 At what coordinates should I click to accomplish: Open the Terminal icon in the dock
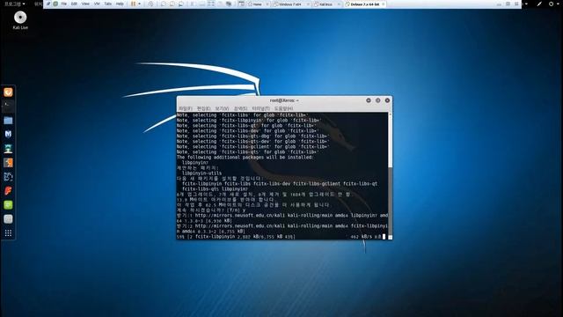coord(8,106)
